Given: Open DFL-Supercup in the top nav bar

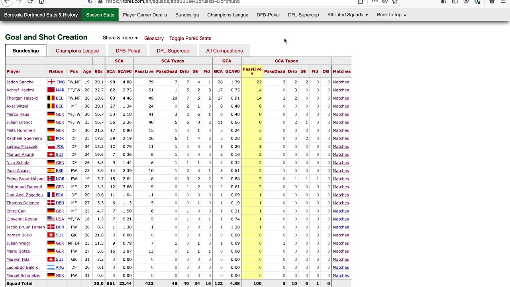Looking at the screenshot, I should pyautogui.click(x=304, y=15).
